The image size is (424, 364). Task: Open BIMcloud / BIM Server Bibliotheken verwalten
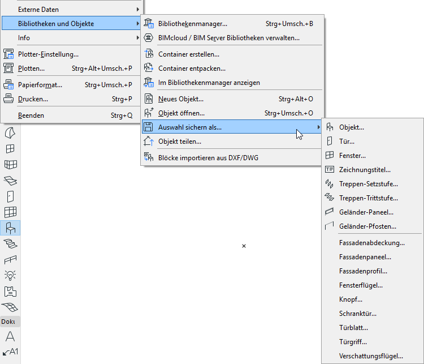coord(232,38)
